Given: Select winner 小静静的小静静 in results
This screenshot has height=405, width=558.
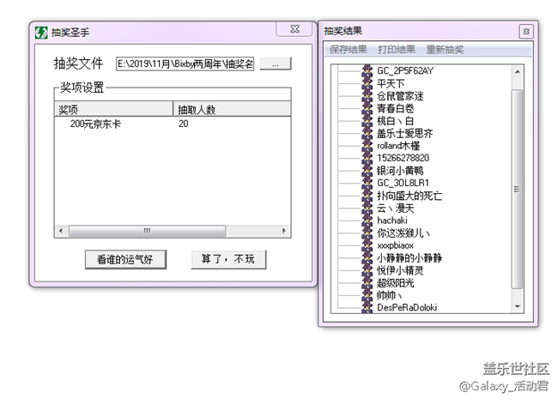Looking at the screenshot, I should tap(409, 257).
